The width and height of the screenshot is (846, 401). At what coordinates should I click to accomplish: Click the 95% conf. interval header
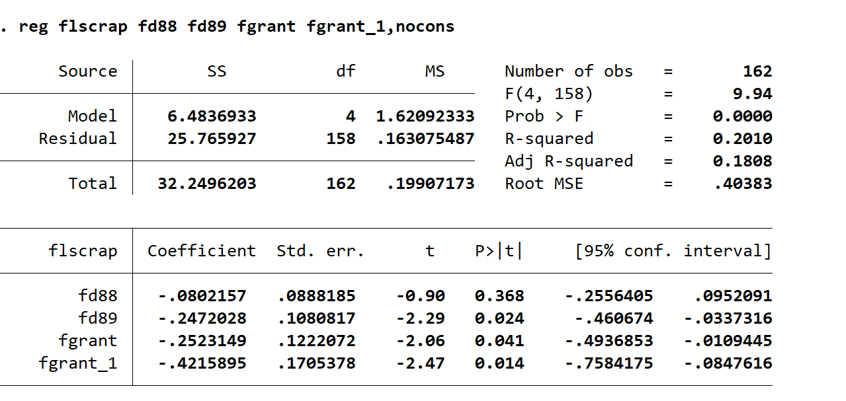pos(673,251)
